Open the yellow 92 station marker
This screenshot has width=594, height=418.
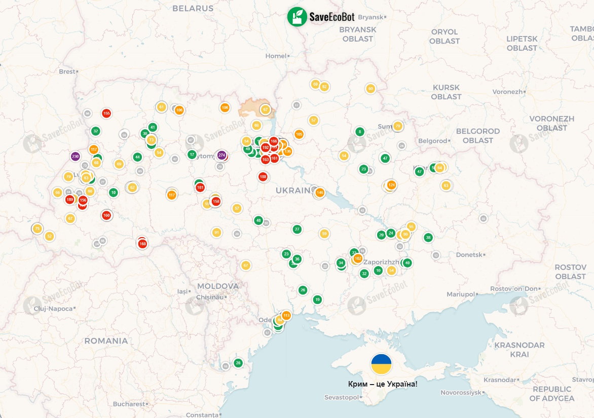click(x=324, y=87)
